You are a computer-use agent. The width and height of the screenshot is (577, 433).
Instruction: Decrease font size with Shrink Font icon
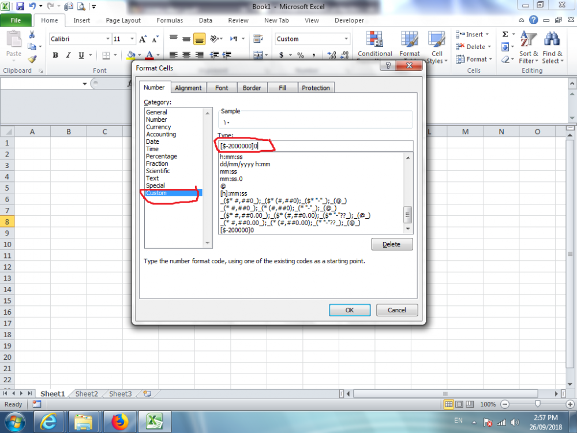[155, 39]
